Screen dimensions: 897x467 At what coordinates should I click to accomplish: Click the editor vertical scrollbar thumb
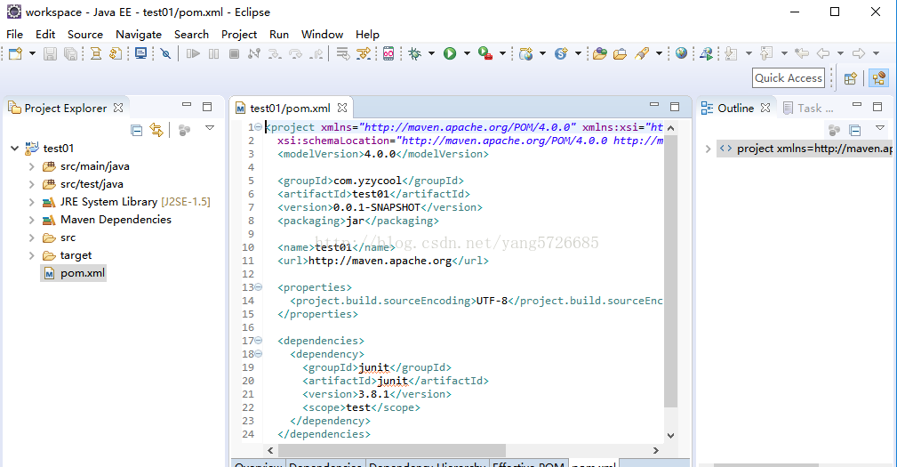(670, 271)
